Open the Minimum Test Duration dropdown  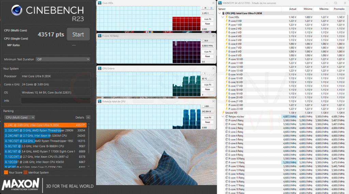tap(63, 59)
